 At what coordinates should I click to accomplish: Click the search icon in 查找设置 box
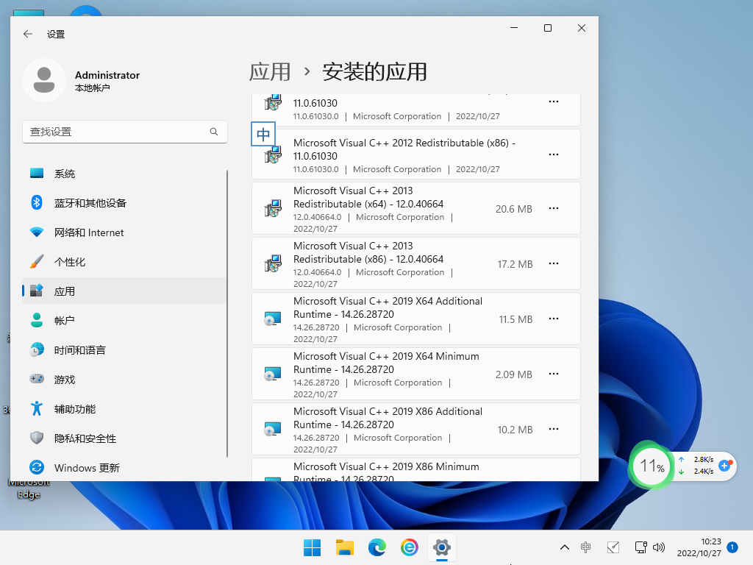coord(214,131)
